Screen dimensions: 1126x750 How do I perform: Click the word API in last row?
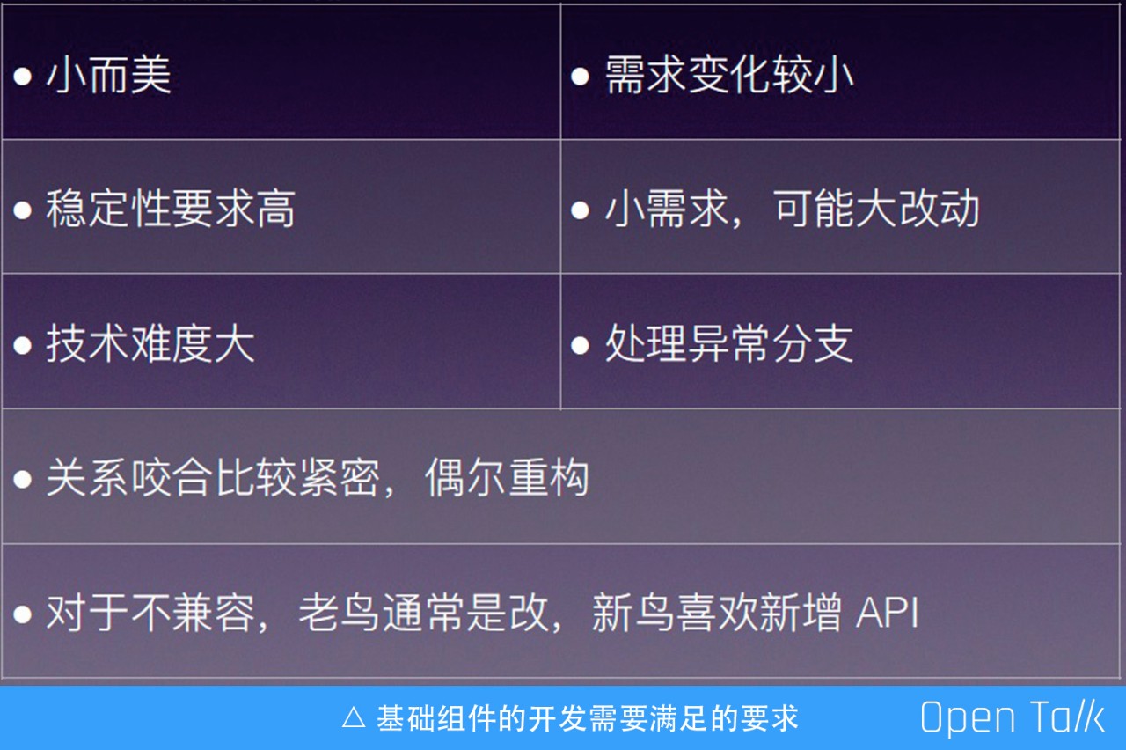(888, 613)
